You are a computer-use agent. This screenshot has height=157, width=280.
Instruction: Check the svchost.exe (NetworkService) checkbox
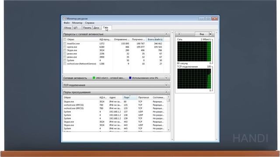(x=65, y=64)
